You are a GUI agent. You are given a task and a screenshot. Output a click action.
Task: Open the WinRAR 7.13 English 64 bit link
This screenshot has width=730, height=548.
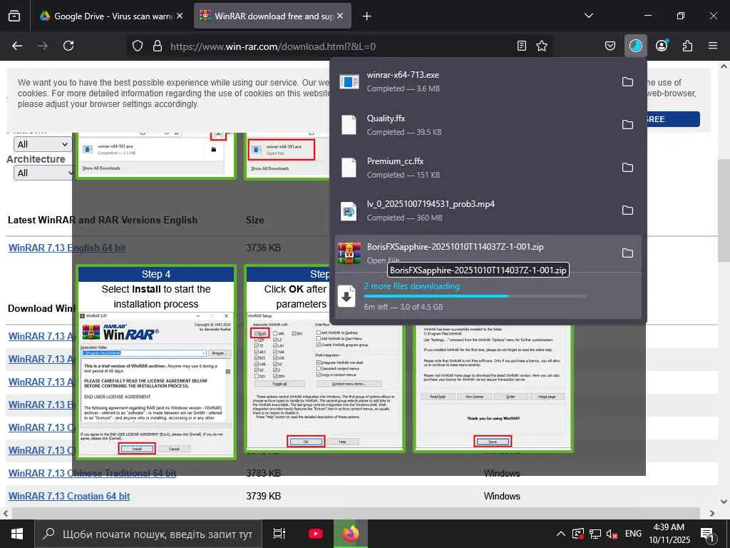(66, 248)
